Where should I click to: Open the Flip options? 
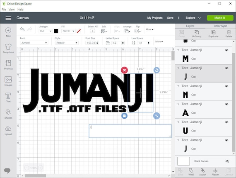pos(137,31)
